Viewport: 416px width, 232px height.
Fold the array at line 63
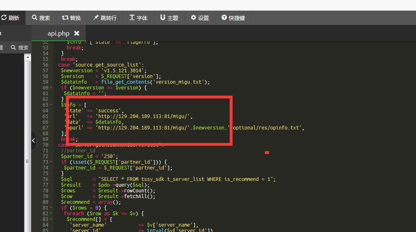coord(51,105)
